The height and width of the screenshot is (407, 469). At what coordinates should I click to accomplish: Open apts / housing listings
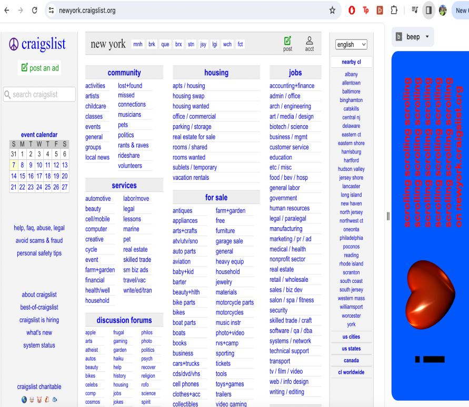pos(189,86)
